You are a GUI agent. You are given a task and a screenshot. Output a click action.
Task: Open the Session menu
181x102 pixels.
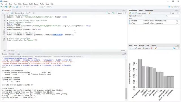point(25,4)
